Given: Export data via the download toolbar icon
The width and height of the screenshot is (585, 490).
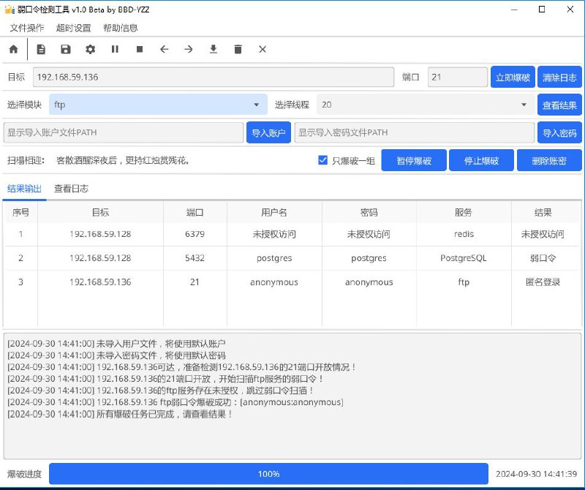Looking at the screenshot, I should (213, 49).
